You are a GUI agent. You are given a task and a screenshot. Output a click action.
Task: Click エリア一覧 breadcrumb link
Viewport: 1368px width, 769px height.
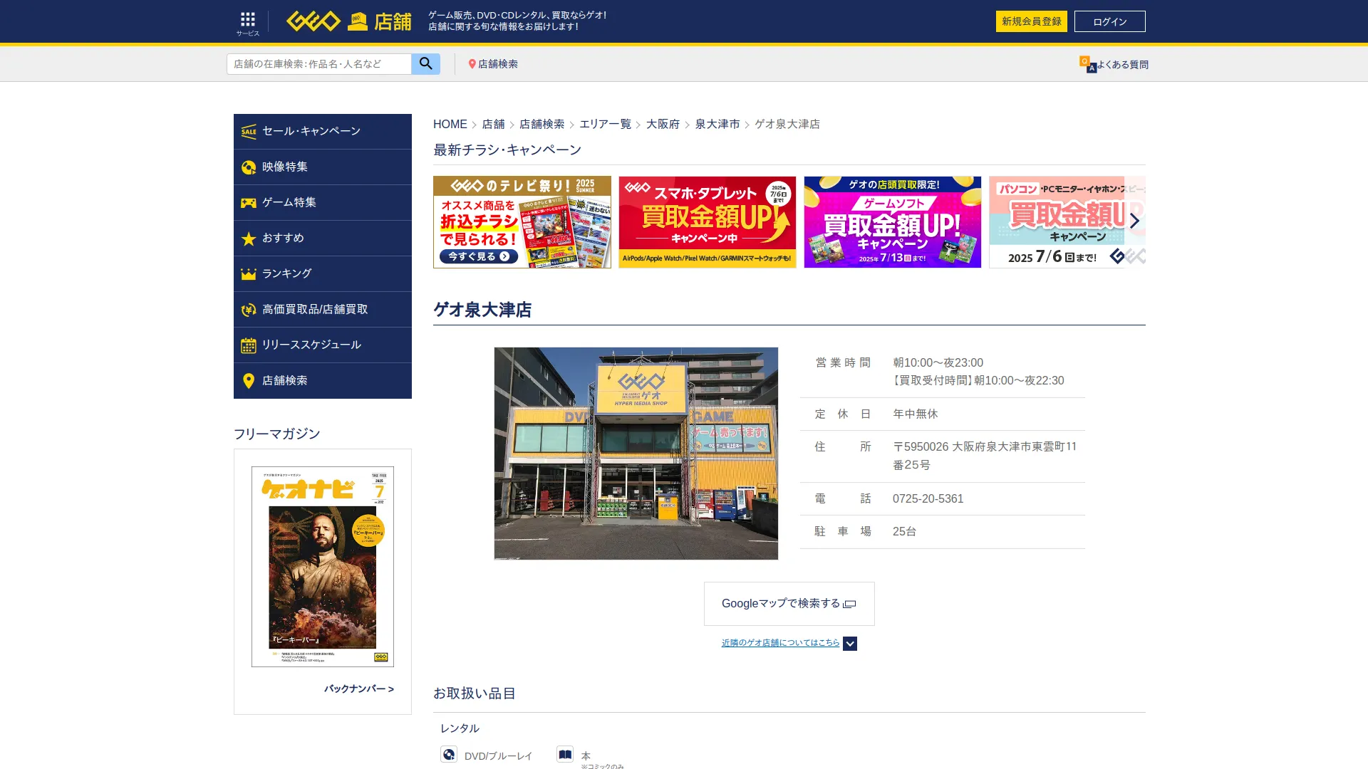tap(605, 124)
